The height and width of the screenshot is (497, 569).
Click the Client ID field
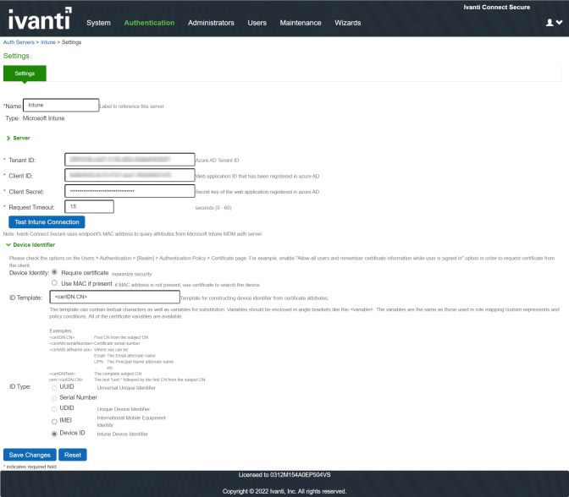click(130, 175)
